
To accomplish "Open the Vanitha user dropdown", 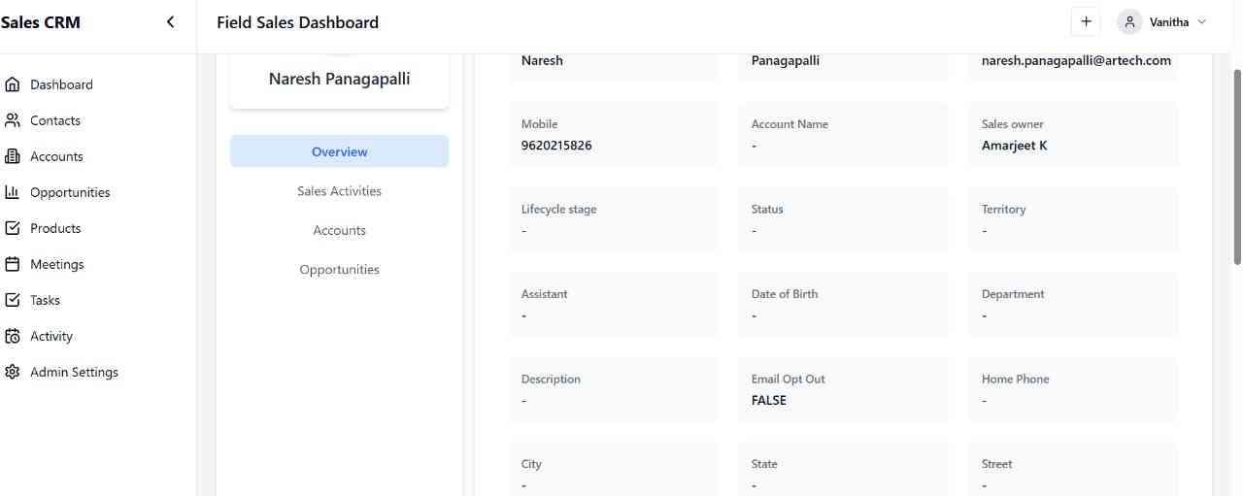I will (1202, 21).
